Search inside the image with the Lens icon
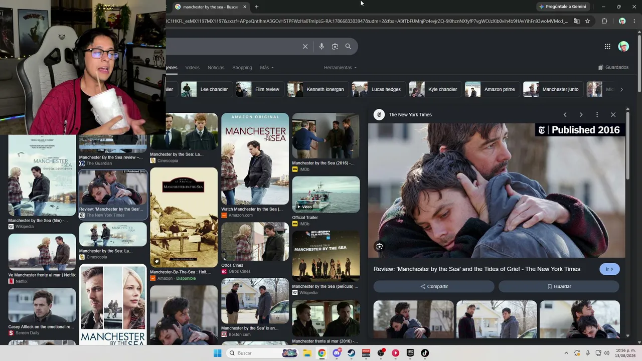The height and width of the screenshot is (361, 642). (x=379, y=247)
